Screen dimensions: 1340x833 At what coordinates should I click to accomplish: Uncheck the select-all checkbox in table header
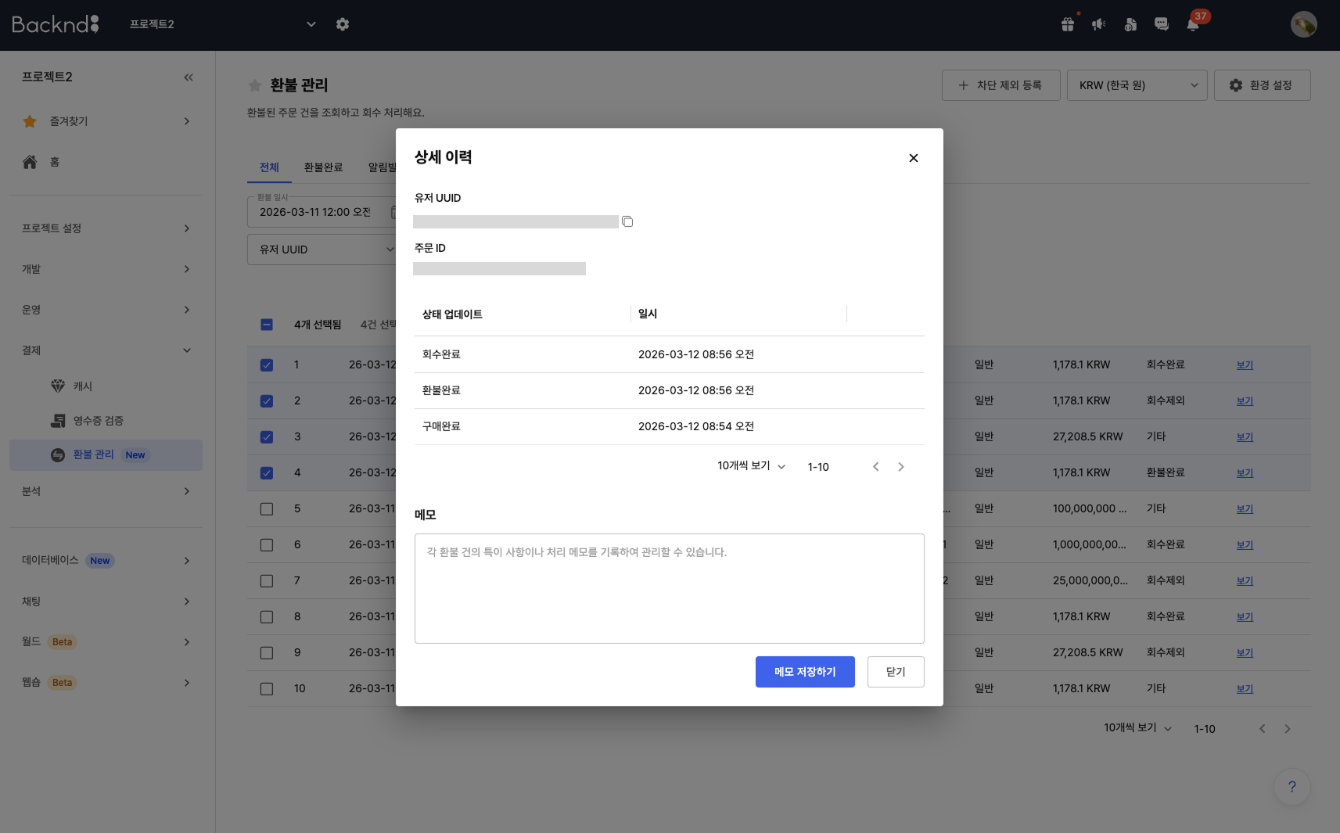pyautogui.click(x=267, y=325)
